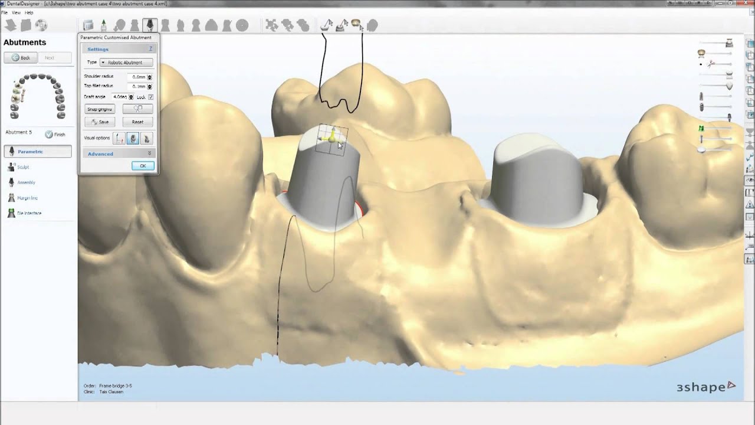Open the View menu
This screenshot has width=755, height=425.
pyautogui.click(x=16, y=12)
